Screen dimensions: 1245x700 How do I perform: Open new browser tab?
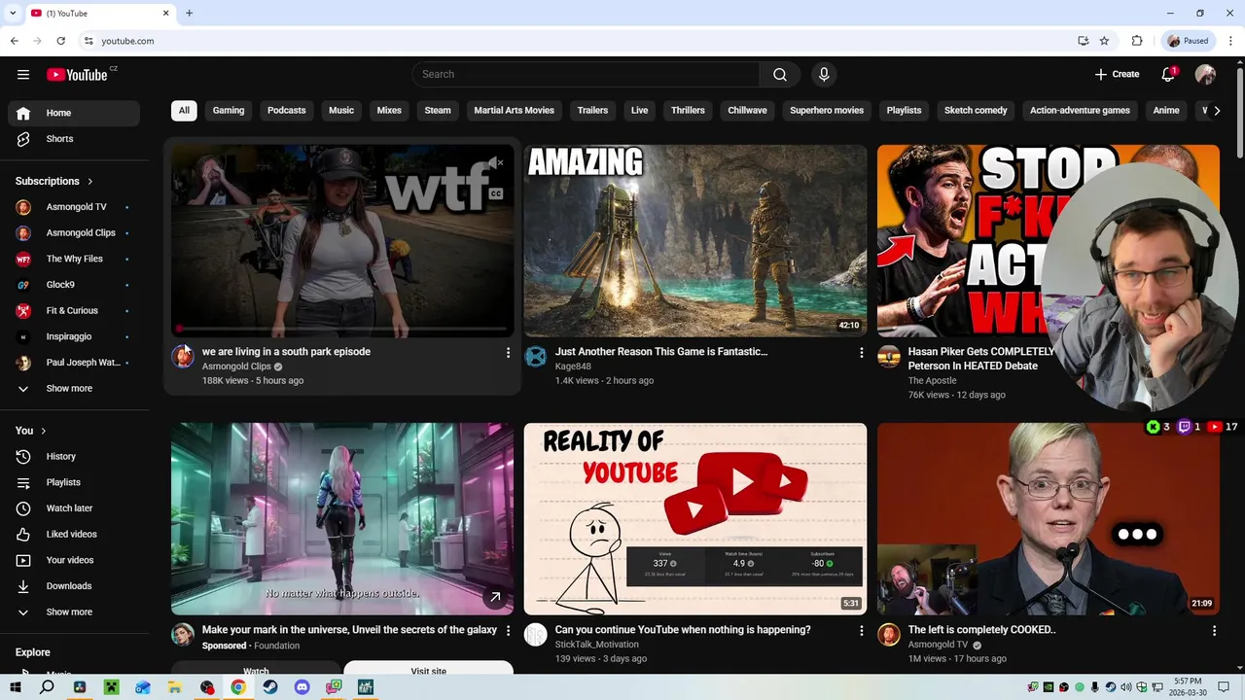coord(189,13)
